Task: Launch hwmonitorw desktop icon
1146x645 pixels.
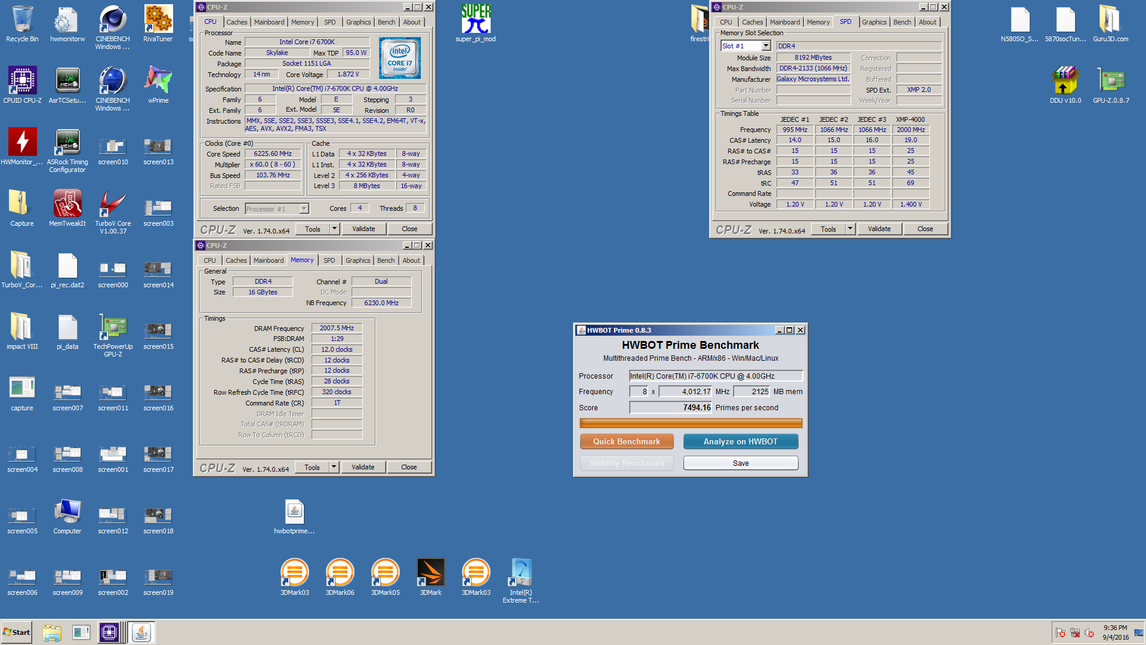Action: coord(67,24)
